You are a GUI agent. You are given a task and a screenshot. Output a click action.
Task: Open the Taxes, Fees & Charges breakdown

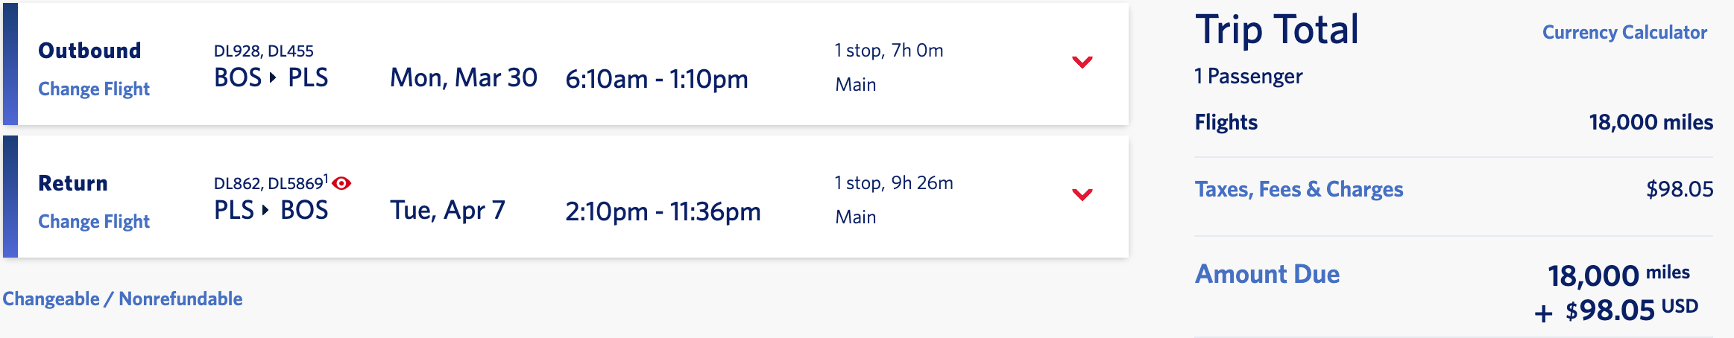1299,190
